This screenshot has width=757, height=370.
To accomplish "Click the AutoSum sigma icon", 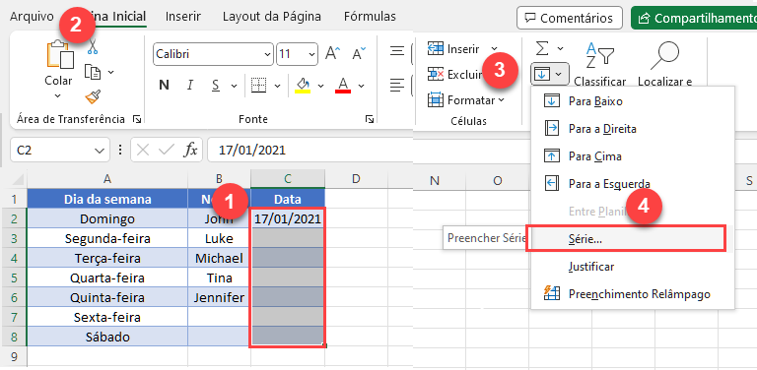I will pos(543,48).
